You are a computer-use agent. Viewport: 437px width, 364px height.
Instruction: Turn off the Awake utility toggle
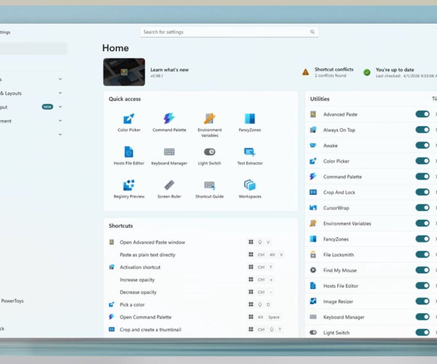422,146
